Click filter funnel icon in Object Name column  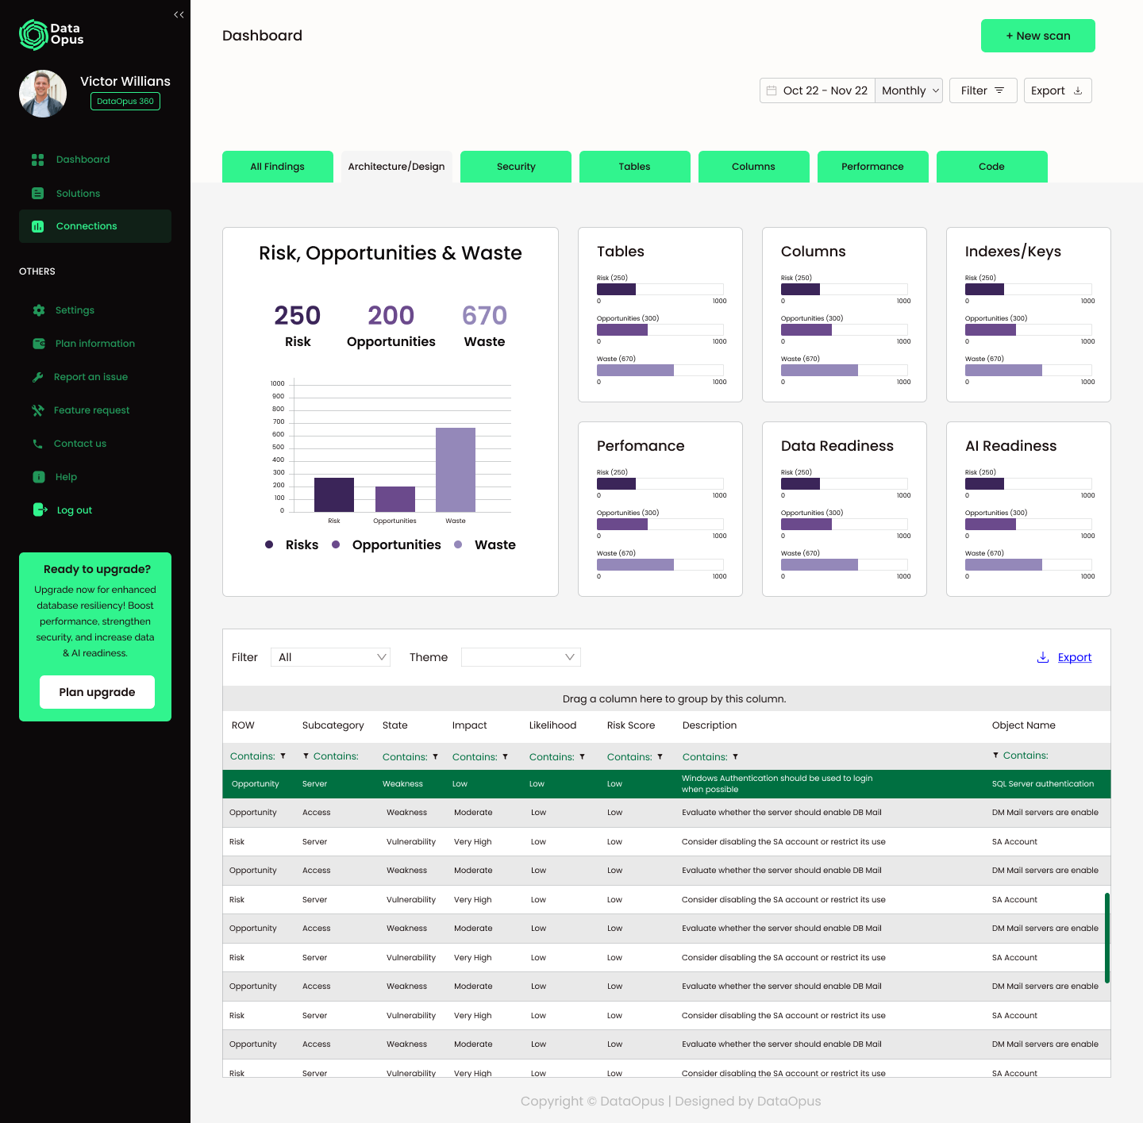(995, 756)
